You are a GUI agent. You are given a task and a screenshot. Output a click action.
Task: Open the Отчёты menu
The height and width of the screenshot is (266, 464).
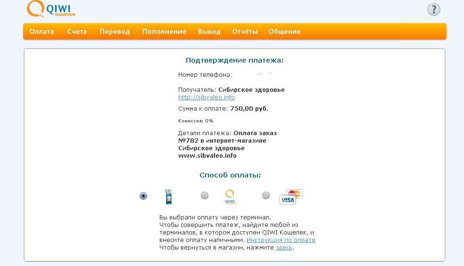(x=245, y=32)
